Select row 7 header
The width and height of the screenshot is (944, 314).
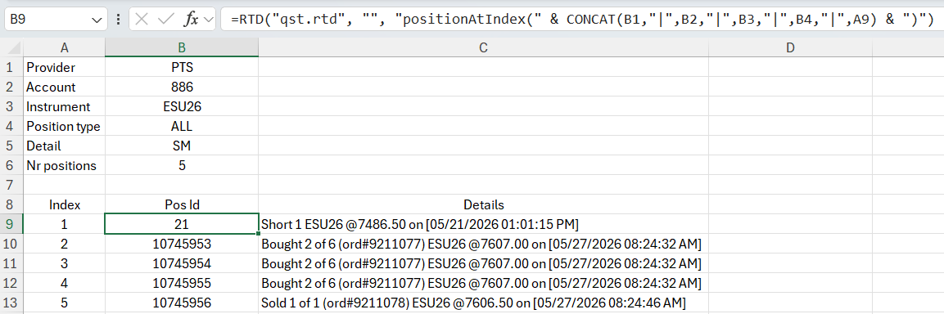click(x=11, y=185)
